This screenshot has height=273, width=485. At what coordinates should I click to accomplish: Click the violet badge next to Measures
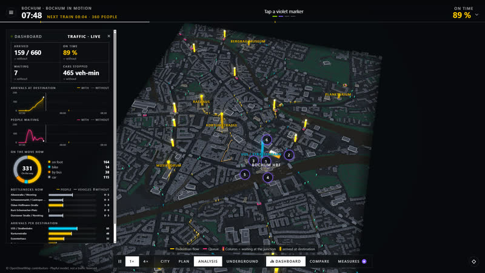click(x=364, y=261)
